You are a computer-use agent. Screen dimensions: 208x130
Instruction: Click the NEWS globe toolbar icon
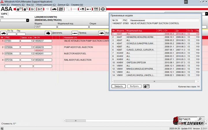[x=103, y=9]
